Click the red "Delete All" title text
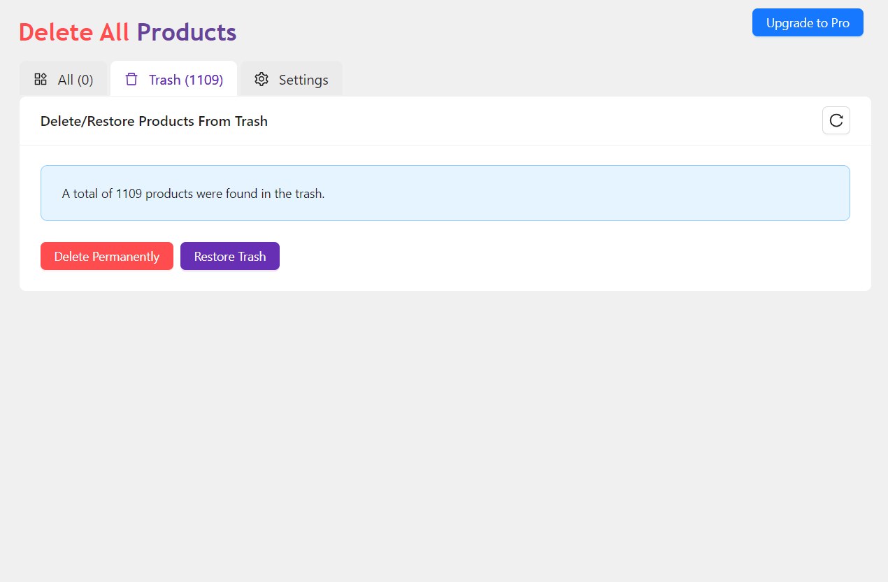Viewport: 888px width, 582px height. 74,32
